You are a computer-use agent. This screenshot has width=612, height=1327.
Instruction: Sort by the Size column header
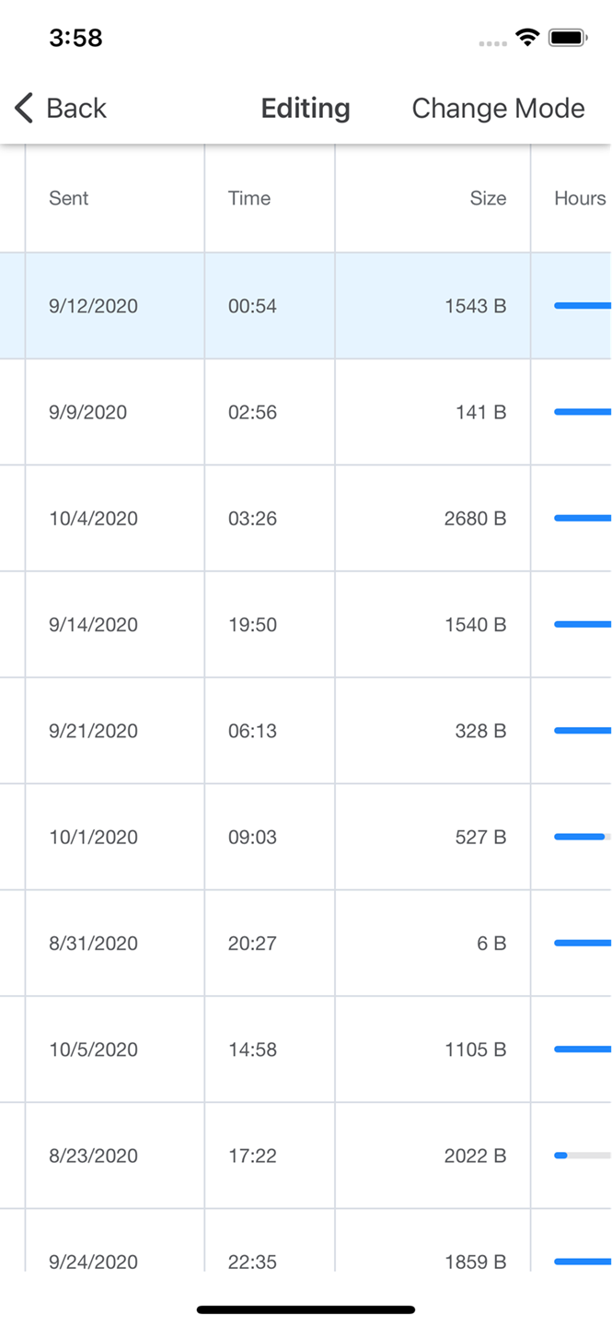point(488,198)
